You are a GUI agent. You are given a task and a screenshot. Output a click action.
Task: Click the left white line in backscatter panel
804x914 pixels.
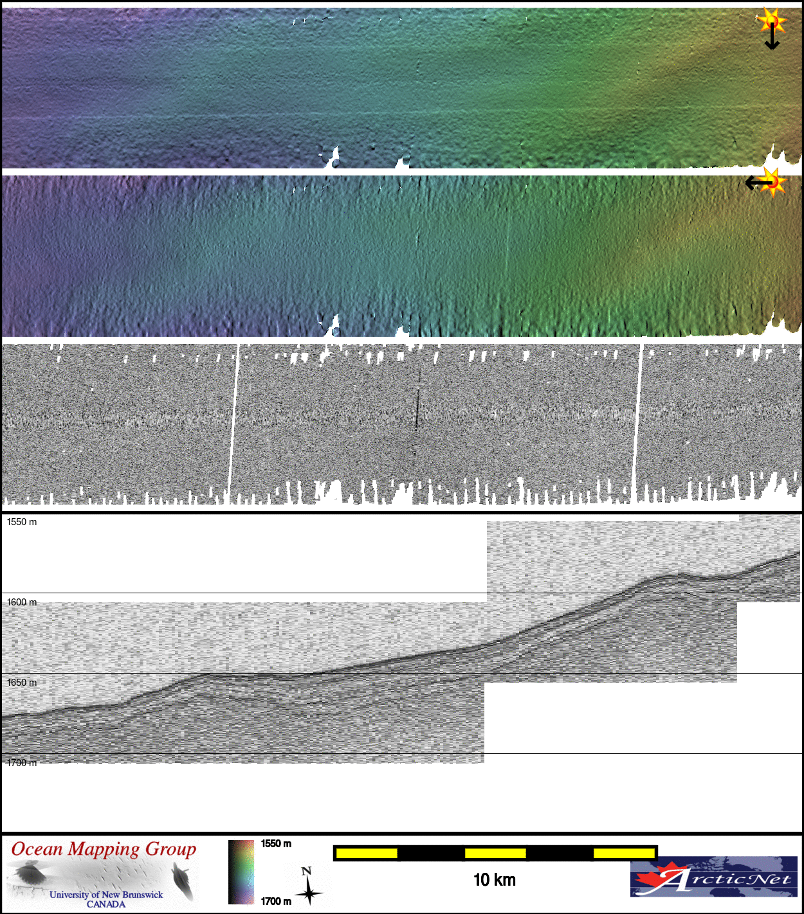tap(234, 424)
